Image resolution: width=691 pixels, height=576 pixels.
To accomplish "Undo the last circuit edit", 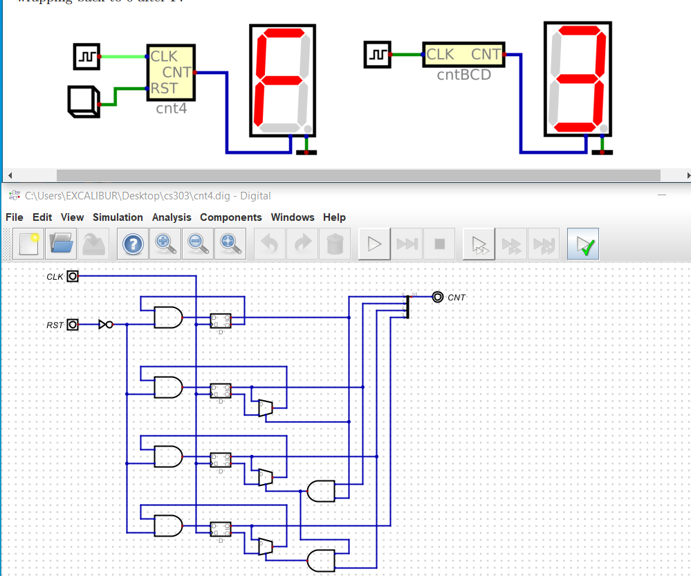I will (268, 244).
